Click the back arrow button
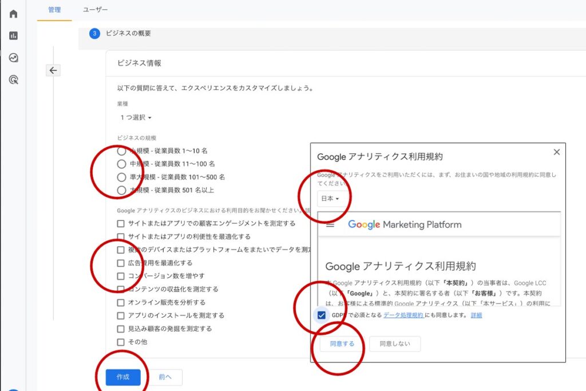586x391 pixels. [x=53, y=70]
